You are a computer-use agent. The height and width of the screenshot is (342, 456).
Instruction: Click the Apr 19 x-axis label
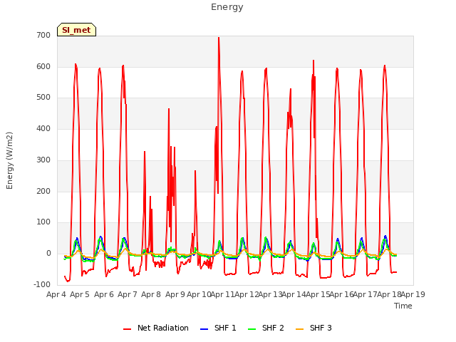(x=413, y=294)
